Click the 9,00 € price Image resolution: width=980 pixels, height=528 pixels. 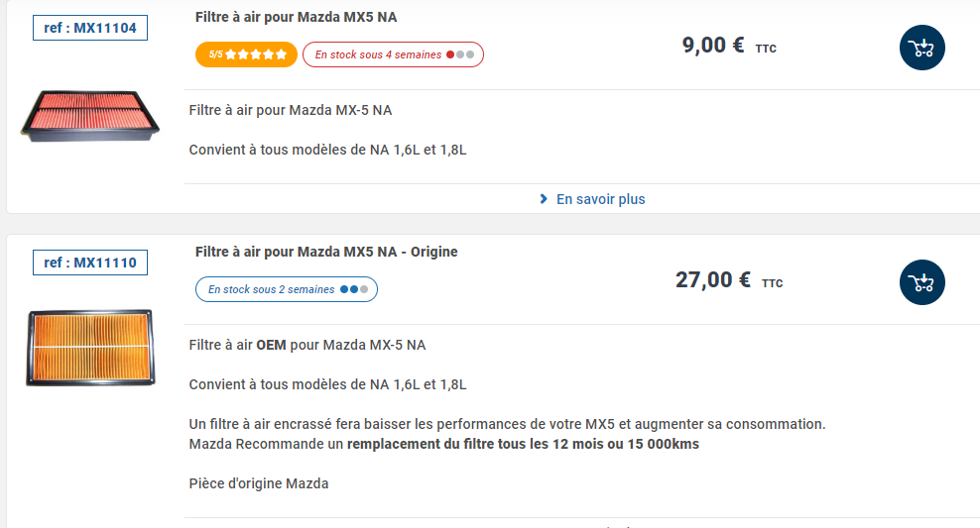pyautogui.click(x=729, y=46)
